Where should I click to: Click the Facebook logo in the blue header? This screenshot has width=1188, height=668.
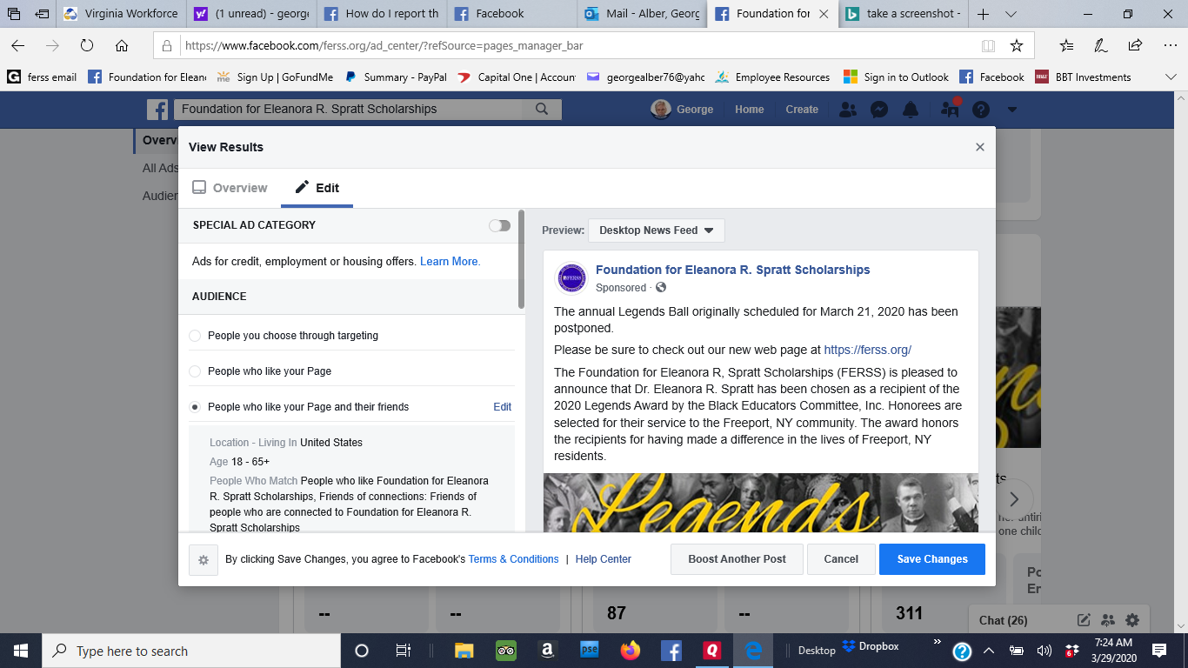coord(157,110)
